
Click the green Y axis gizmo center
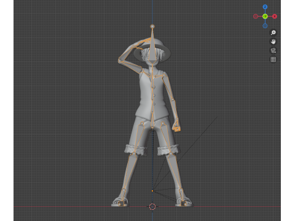[265, 17]
